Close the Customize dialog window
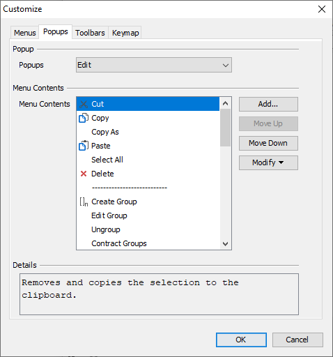The width and height of the screenshot is (333, 357). point(322,9)
